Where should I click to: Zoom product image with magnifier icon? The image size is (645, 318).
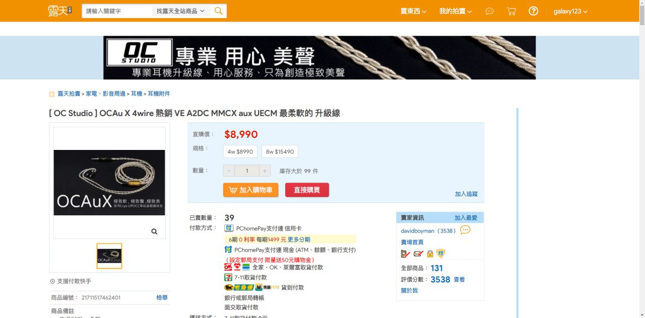pos(154,231)
